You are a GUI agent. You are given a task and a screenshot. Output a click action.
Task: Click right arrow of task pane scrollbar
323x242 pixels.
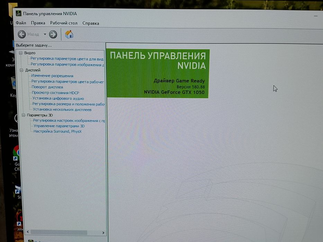pos(103,233)
